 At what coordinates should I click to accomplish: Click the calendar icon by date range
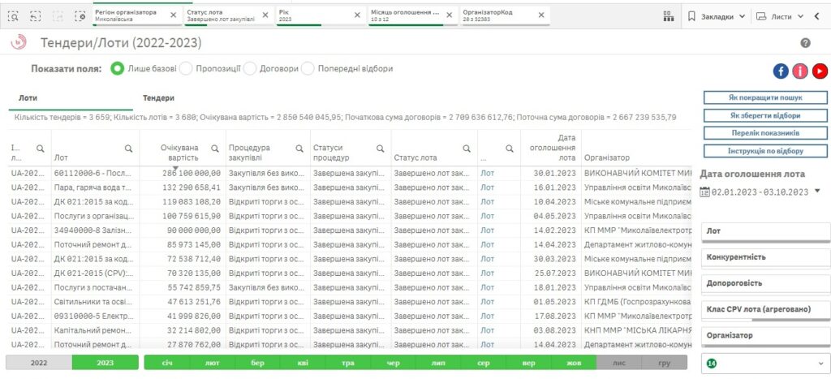(x=704, y=192)
